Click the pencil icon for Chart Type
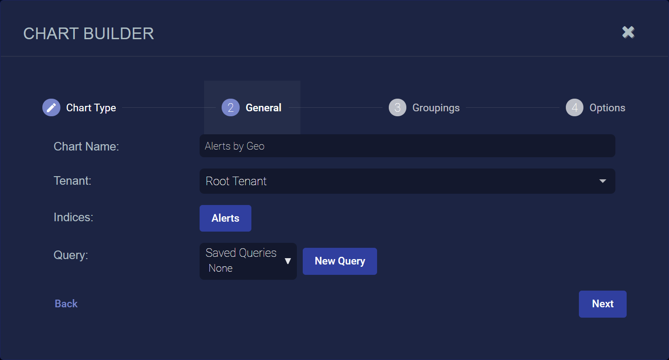669x360 pixels. (x=51, y=108)
